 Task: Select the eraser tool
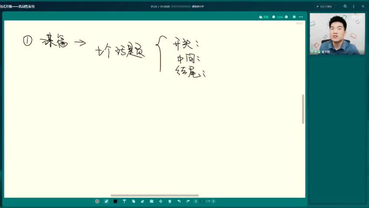[142, 201]
